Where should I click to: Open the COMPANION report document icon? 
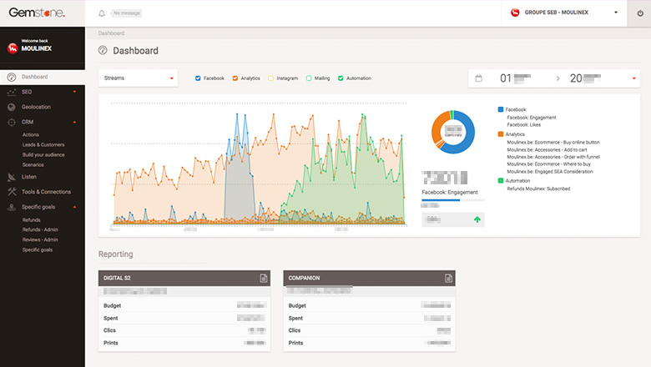tap(448, 278)
